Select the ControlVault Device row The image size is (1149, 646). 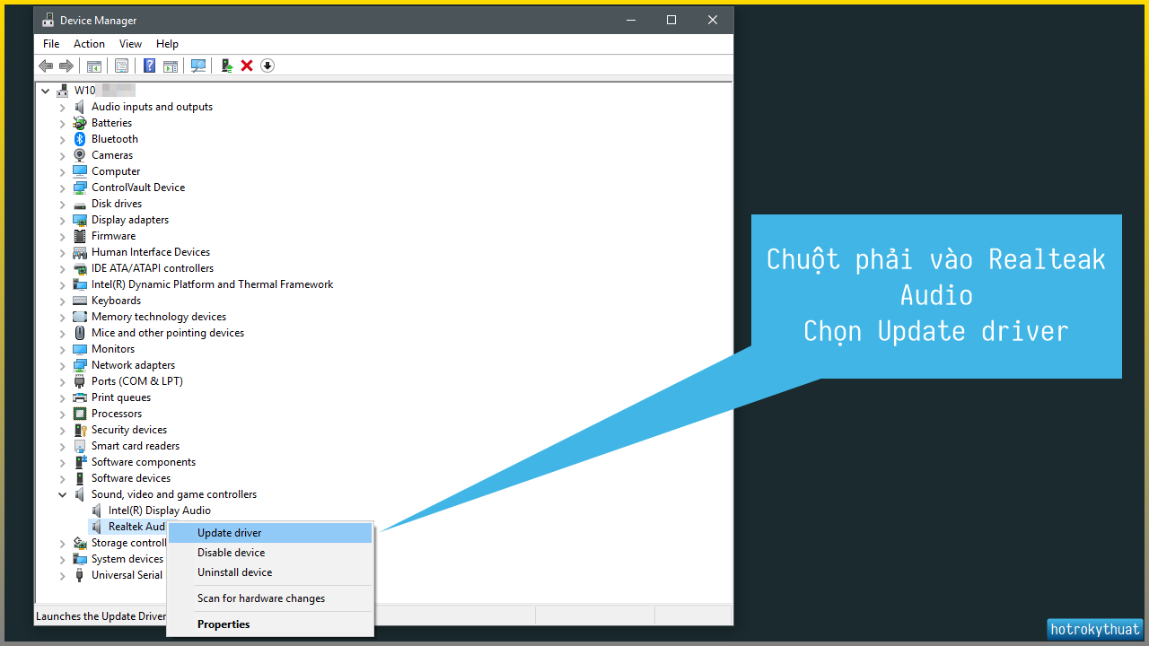pos(138,188)
